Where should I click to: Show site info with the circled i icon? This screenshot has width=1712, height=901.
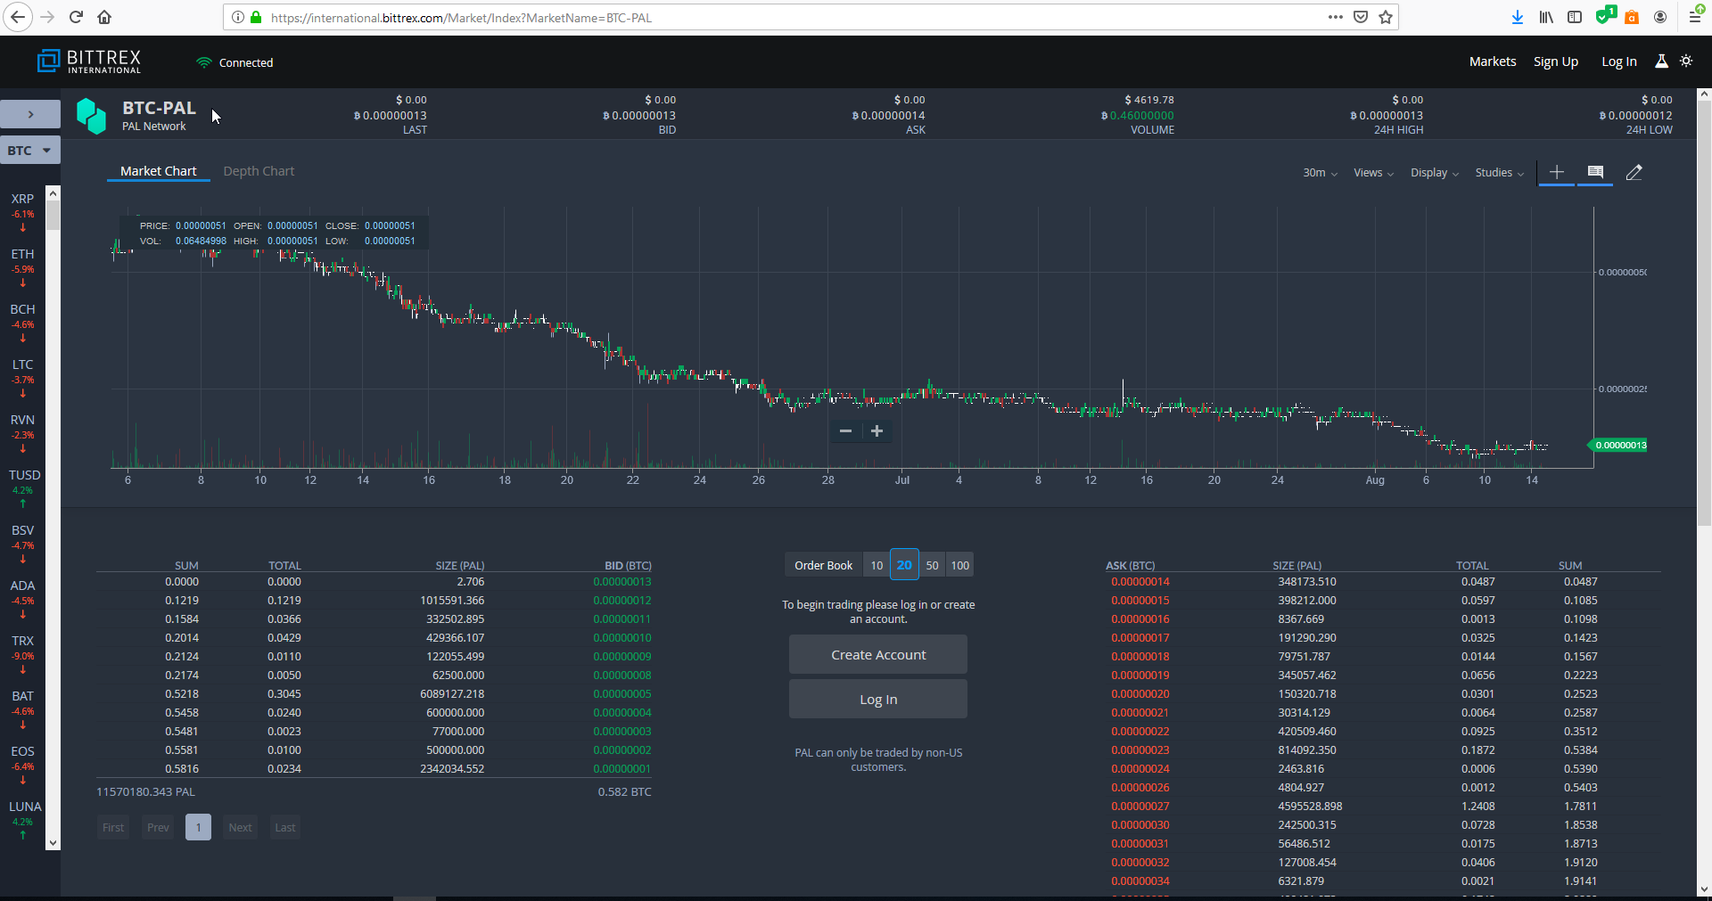point(238,17)
